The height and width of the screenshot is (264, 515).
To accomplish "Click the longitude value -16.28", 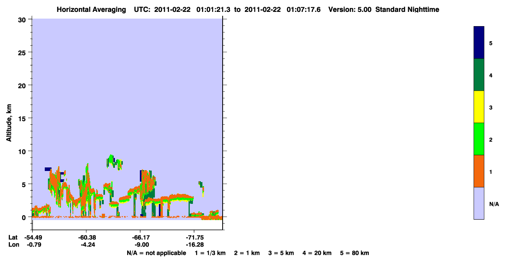I will [x=194, y=245].
